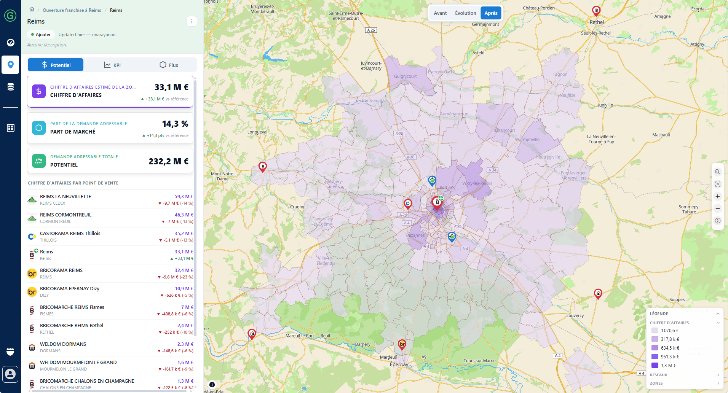Click the map info icon

tap(212, 385)
